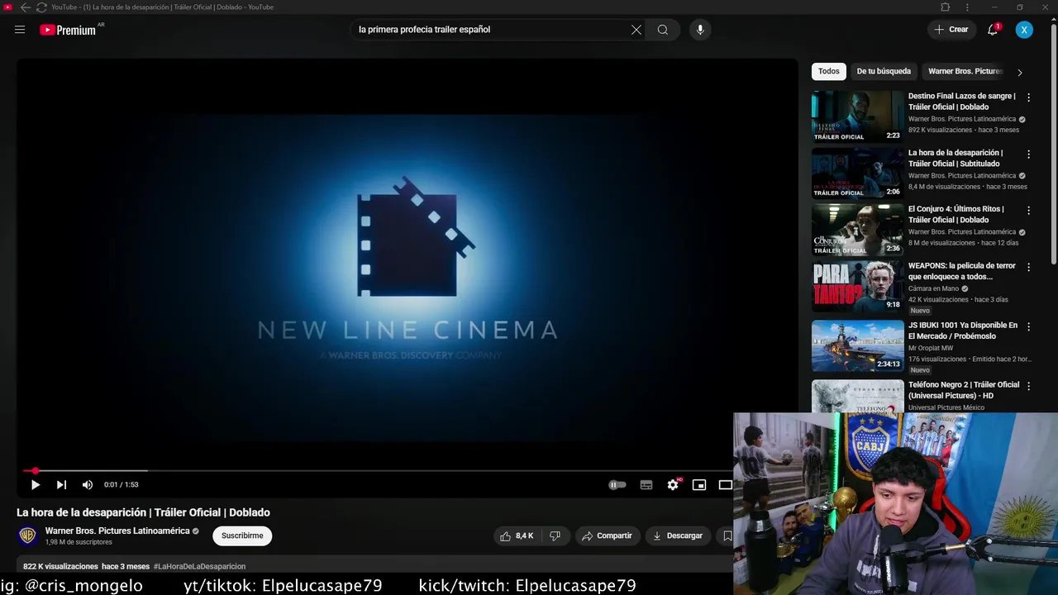Dislike the video

pos(555,535)
